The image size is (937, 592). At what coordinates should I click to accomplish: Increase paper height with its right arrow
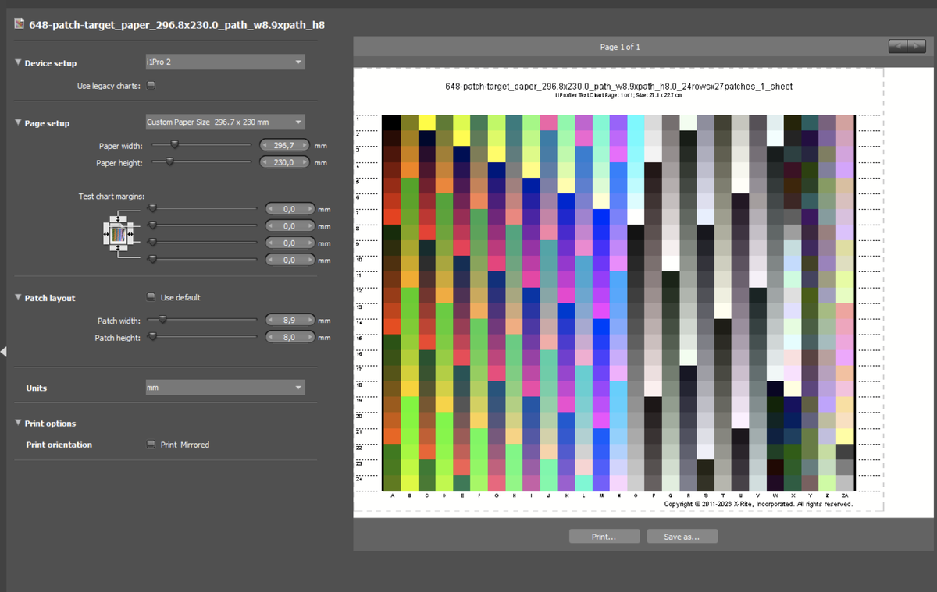pyautogui.click(x=303, y=162)
